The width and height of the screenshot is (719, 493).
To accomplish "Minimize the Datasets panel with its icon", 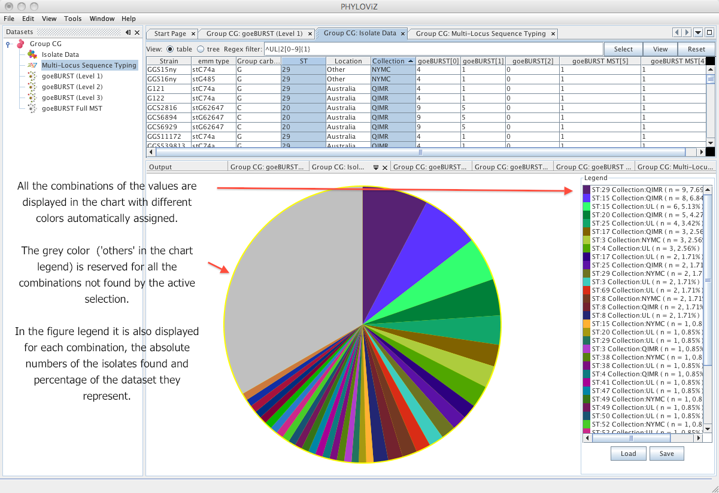I will (x=128, y=33).
